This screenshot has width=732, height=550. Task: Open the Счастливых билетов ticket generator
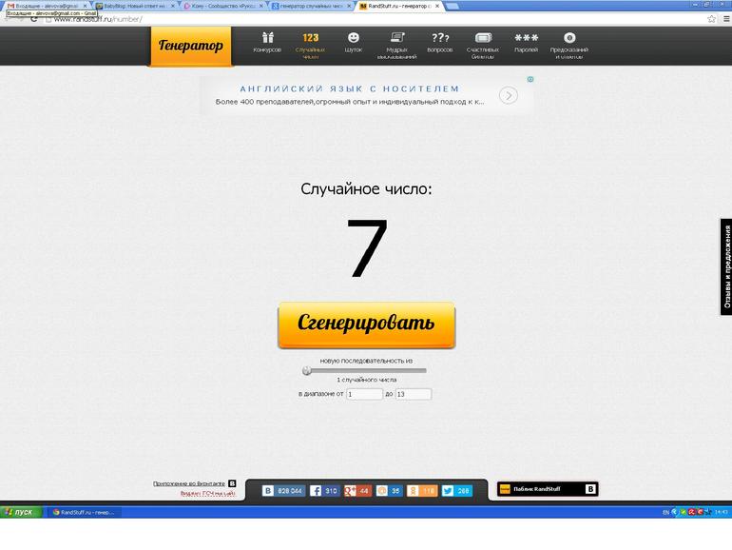pyautogui.click(x=482, y=43)
